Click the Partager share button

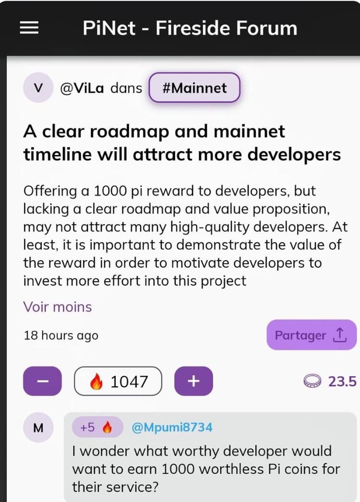(x=312, y=335)
